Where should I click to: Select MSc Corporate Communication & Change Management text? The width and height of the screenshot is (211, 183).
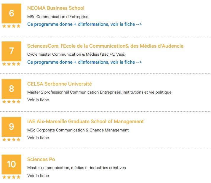(x=78, y=130)
